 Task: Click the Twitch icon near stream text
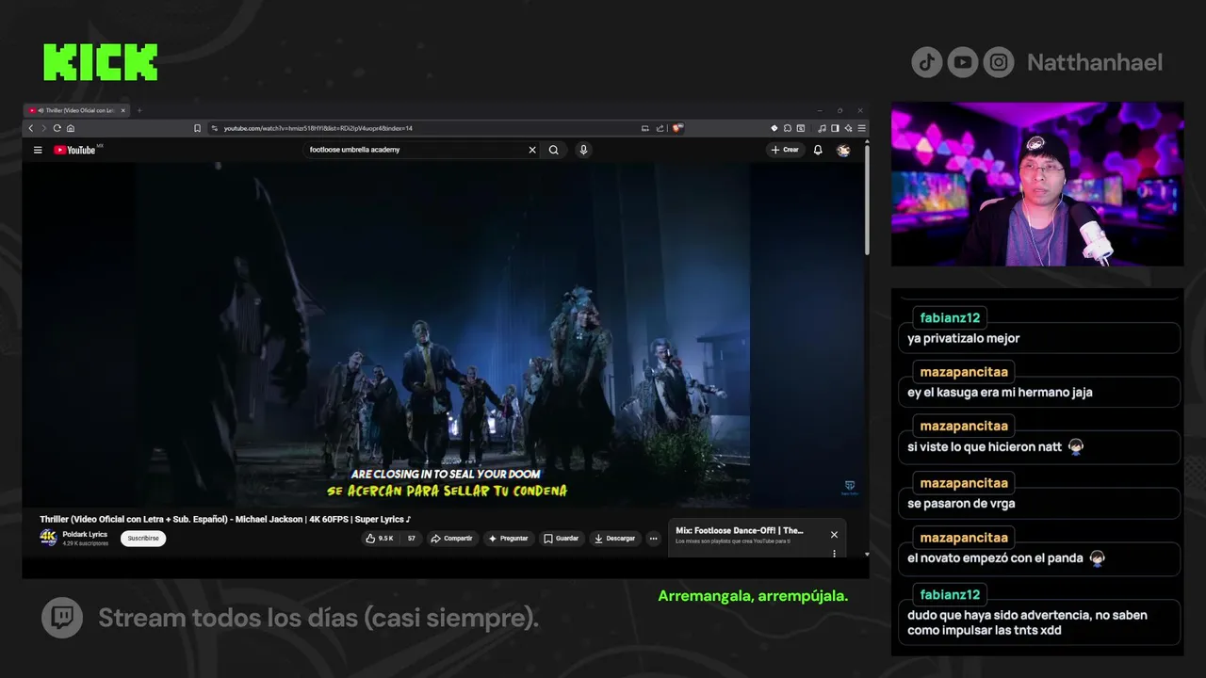tap(62, 618)
